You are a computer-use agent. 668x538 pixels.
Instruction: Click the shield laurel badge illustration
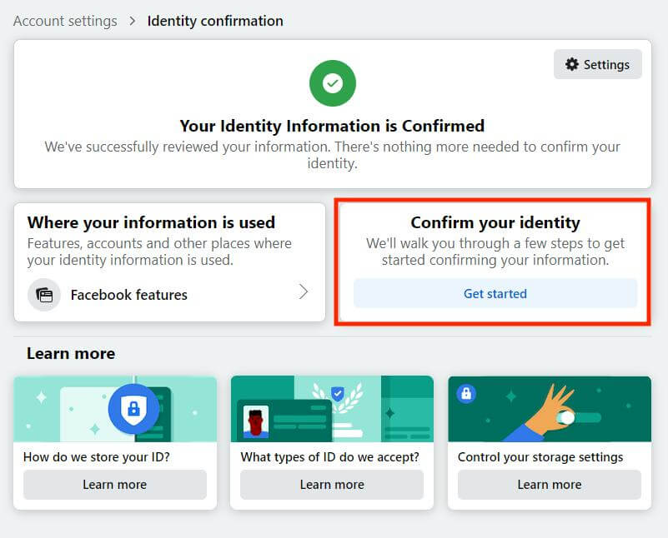[x=338, y=397]
